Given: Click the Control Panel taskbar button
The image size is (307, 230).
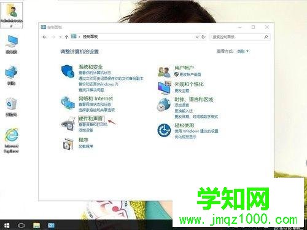Looking at the screenshot, I should pos(51,226).
